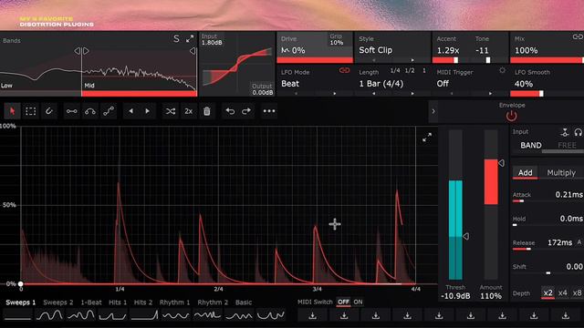This screenshot has width=584, height=328.
Task: Open the Rhythm 1 preset tab
Action: pyautogui.click(x=174, y=302)
